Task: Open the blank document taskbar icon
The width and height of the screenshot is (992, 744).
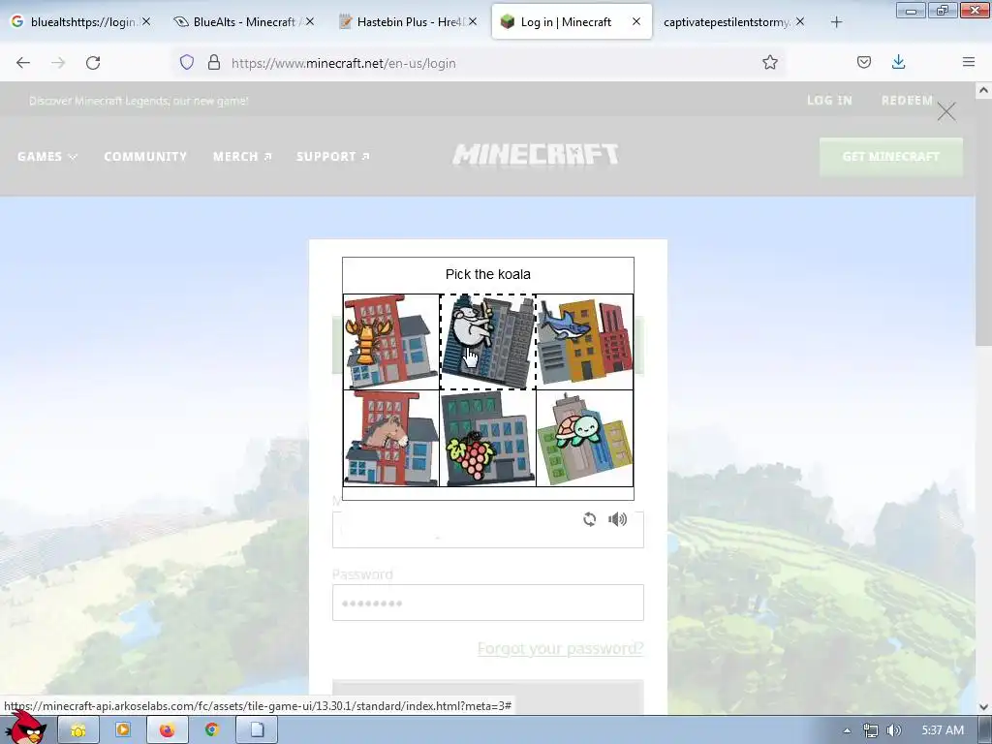Action: 257,730
